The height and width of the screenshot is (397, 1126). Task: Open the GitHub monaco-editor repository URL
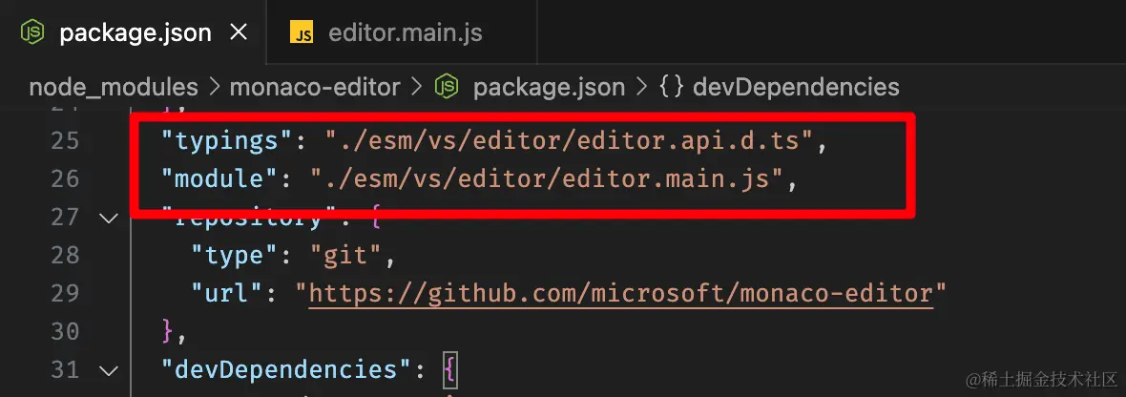coord(621,294)
